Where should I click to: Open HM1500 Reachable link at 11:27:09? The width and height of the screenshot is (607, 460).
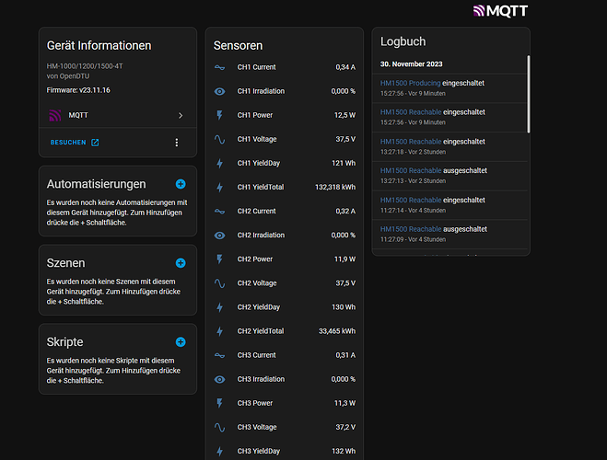411,229
